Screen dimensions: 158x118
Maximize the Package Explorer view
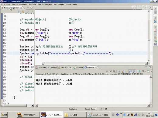[x=32, y=8]
